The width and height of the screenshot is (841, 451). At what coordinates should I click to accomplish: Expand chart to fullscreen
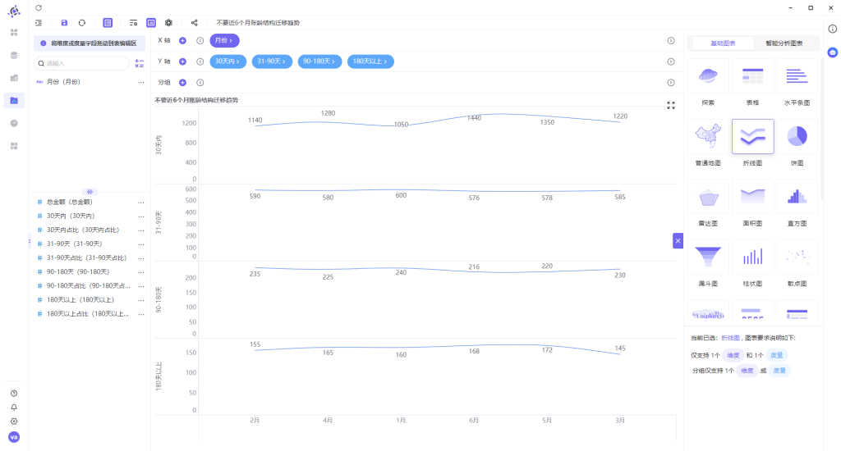[671, 106]
